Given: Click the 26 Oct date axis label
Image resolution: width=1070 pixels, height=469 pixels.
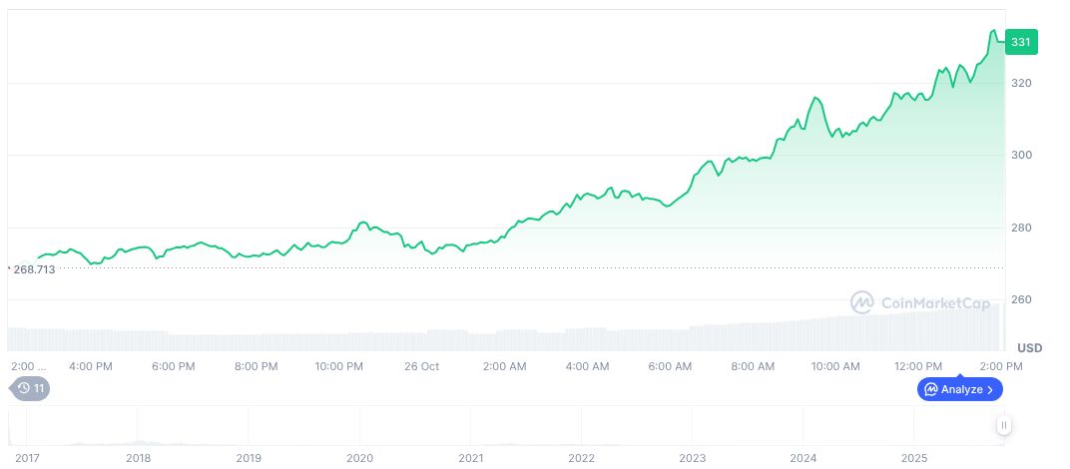Looking at the screenshot, I should click(422, 366).
